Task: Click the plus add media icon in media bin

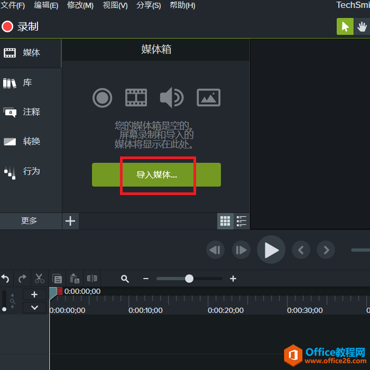Action: (70, 221)
